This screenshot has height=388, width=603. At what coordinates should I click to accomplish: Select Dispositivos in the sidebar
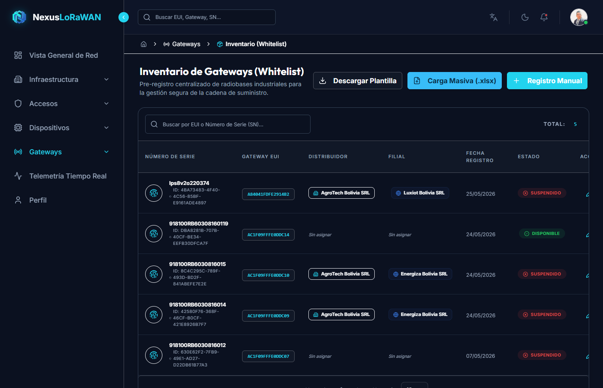coord(62,128)
